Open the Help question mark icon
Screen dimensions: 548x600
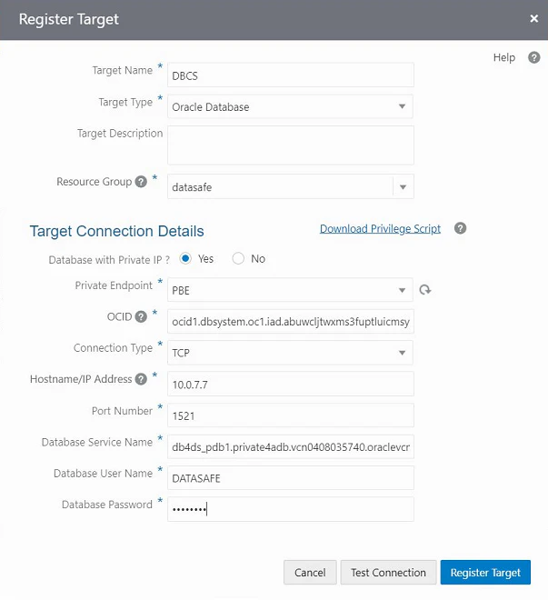(533, 57)
